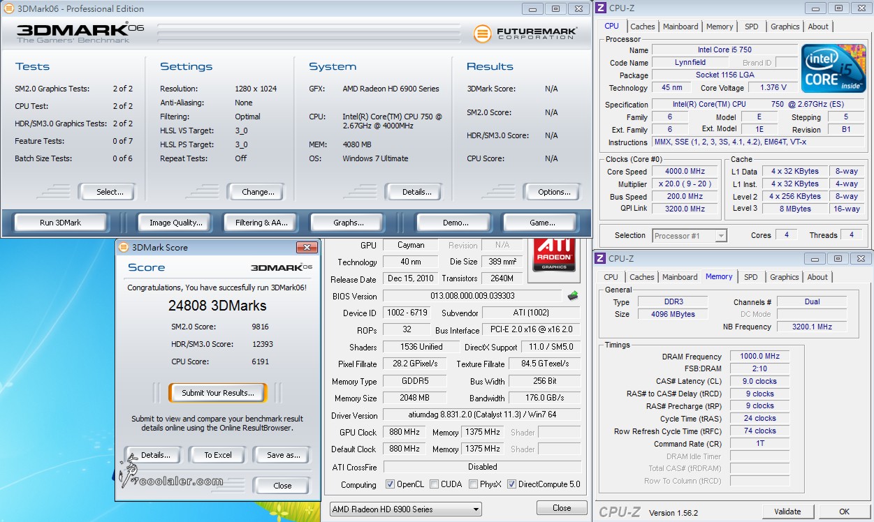Screen dimensions: 874x522
Task: Click the DRAM Frequency value 1000.0 MHz
Action: pos(761,357)
